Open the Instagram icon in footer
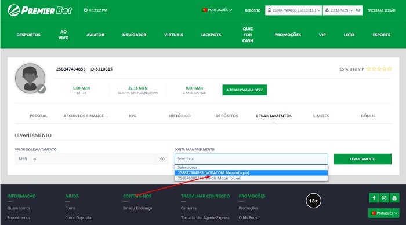 (x=384, y=198)
